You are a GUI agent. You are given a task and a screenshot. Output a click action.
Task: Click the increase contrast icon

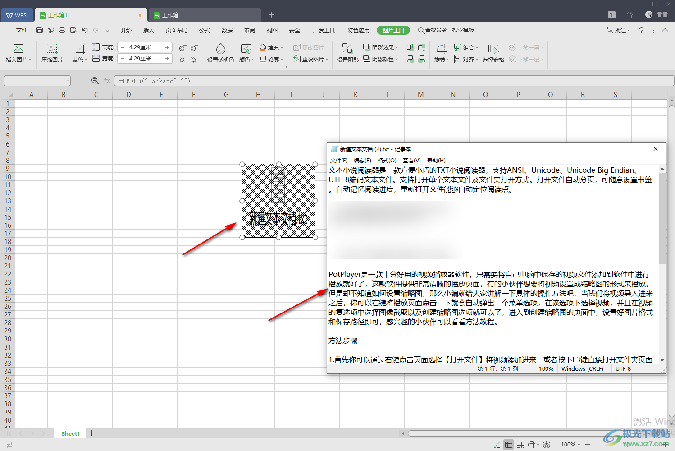(x=182, y=48)
